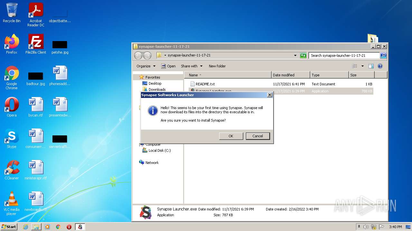Image resolution: width=412 pixels, height=231 pixels.
Task: Sort files by Size column
Action: [361, 75]
